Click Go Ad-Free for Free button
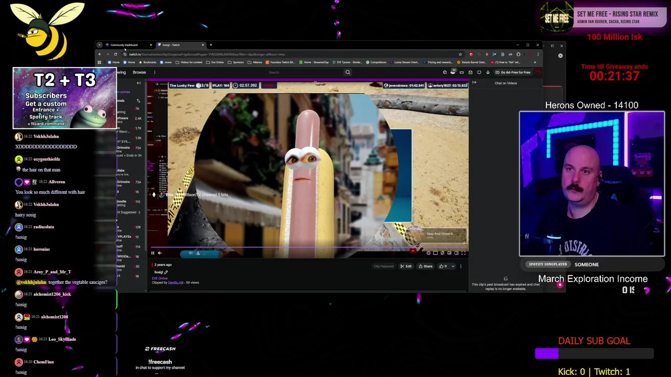Screen dimensions: 671x377 click(513, 72)
